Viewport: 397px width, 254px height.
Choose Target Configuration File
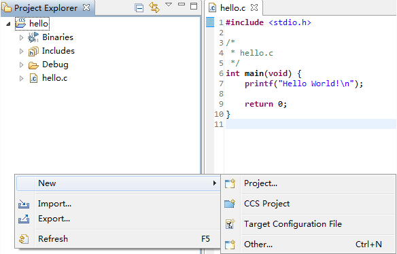309,224
